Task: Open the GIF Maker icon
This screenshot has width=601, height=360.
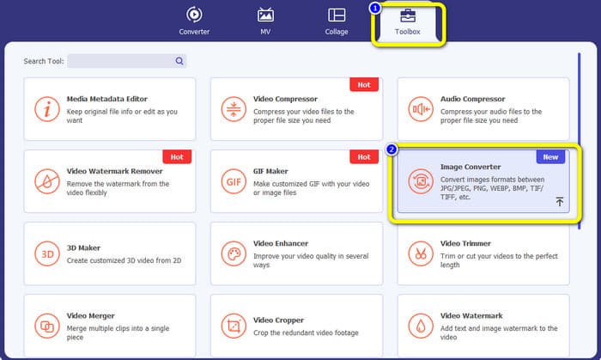Action: [x=234, y=181]
